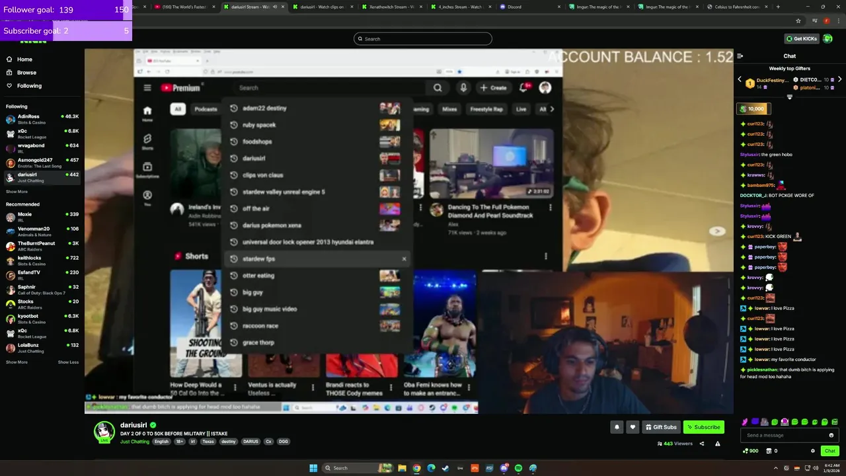
Task: Follow channel with heart button
Action: 633,427
